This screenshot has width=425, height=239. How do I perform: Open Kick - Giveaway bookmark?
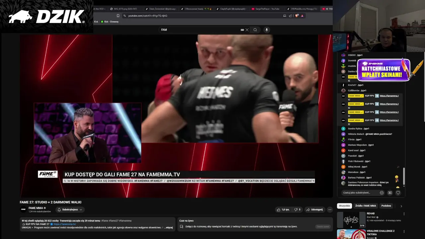[x=110, y=22]
